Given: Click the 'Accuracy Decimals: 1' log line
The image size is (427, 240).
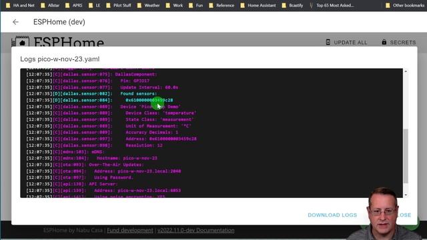Looking at the screenshot, I should click(x=102, y=132).
